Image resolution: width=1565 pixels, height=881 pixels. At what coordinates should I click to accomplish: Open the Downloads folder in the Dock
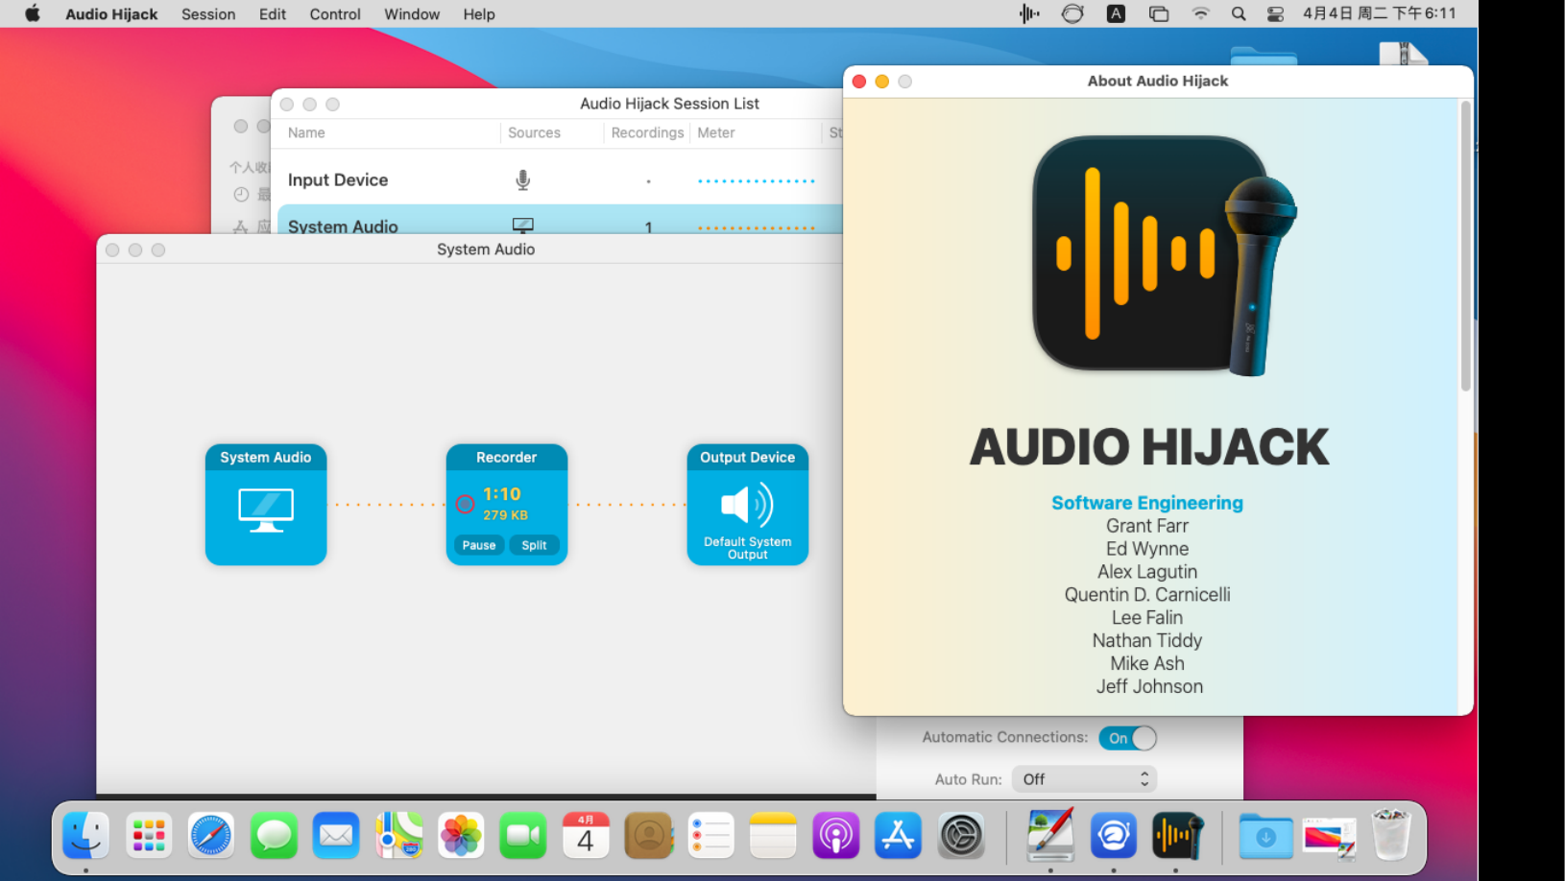tap(1265, 836)
